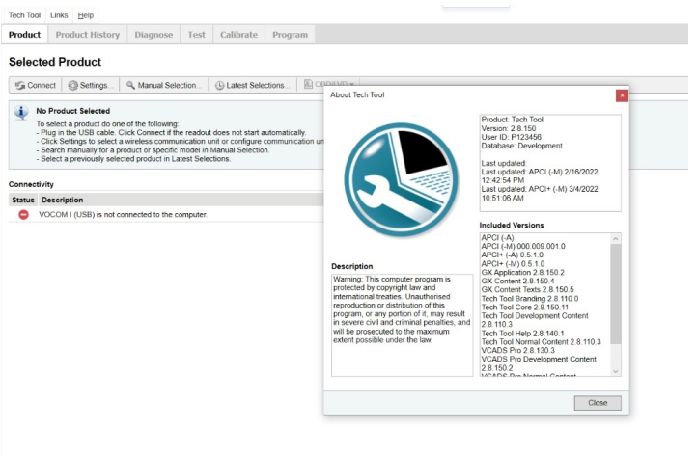Image resolution: width=697 pixels, height=456 pixels.
Task: Close the About Tech Tool dialog with red X
Action: [622, 95]
